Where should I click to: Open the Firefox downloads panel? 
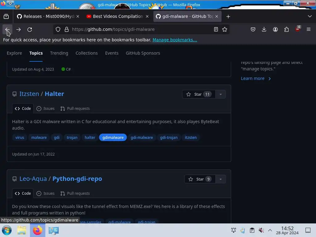coord(264,29)
